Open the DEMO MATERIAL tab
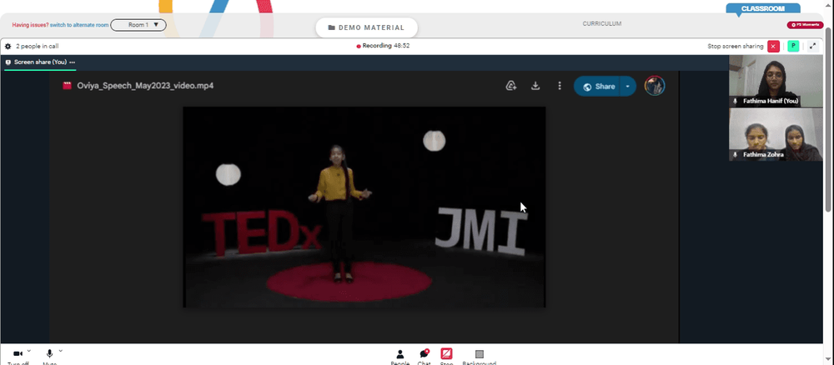This screenshot has height=365, width=834. (366, 27)
